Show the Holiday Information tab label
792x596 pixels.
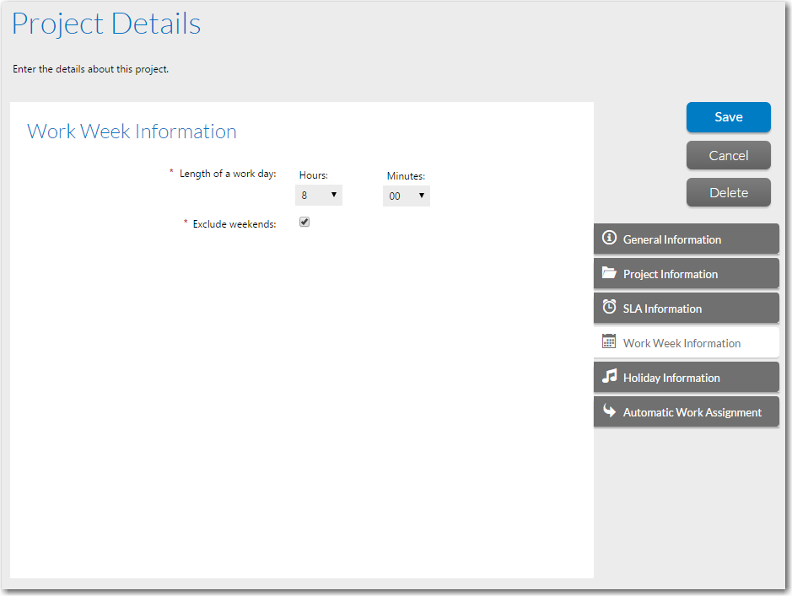click(671, 378)
